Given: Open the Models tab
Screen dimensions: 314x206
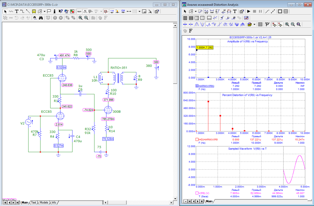Looking at the screenshot, I should [x=44, y=203].
